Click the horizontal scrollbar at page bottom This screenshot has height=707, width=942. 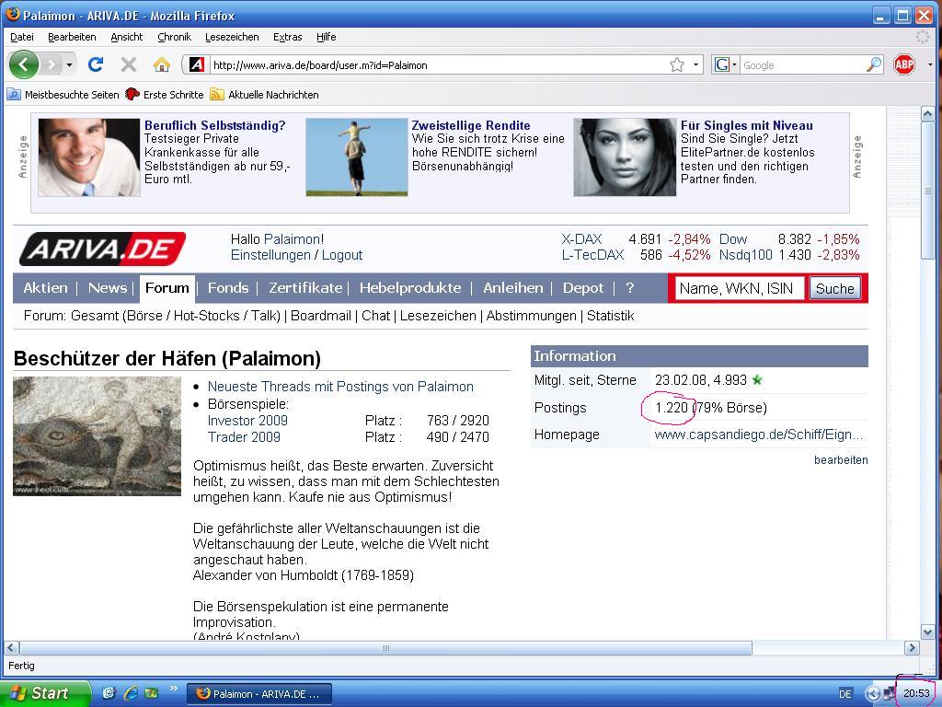tap(385, 648)
